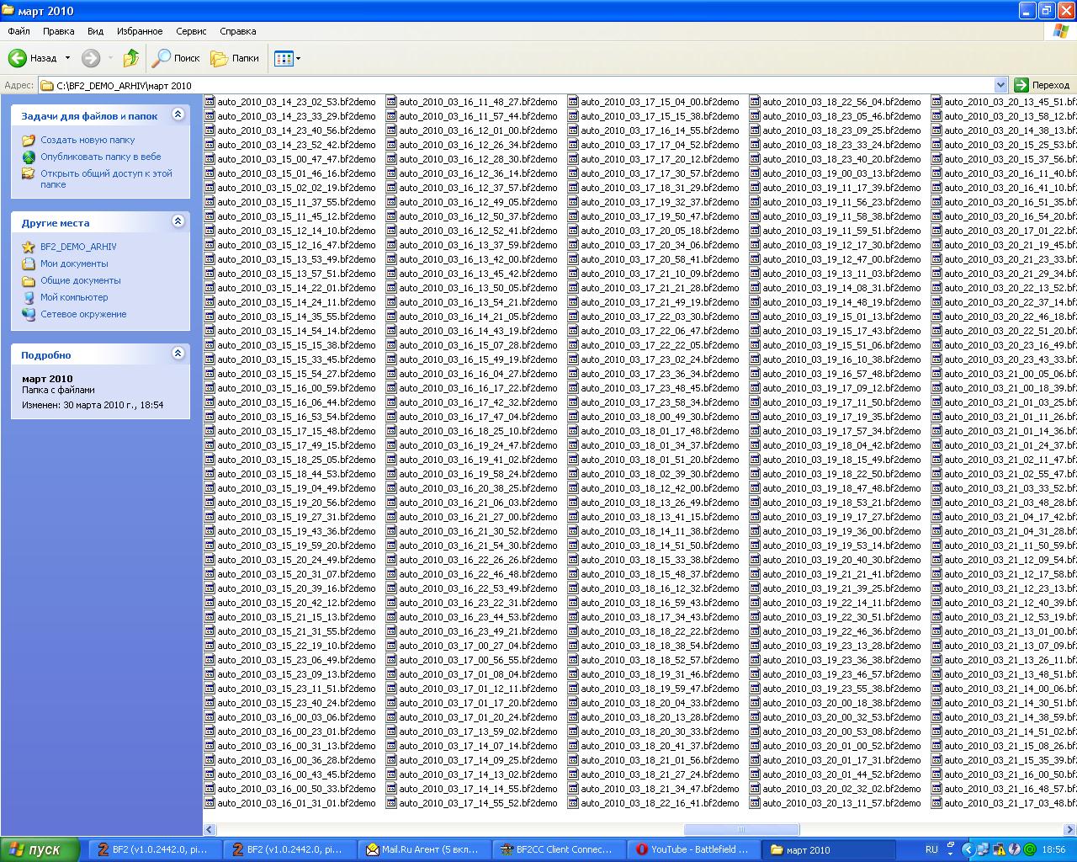Expand the address bar dropdown list
This screenshot has width=1077, height=862.
pos(1000,85)
